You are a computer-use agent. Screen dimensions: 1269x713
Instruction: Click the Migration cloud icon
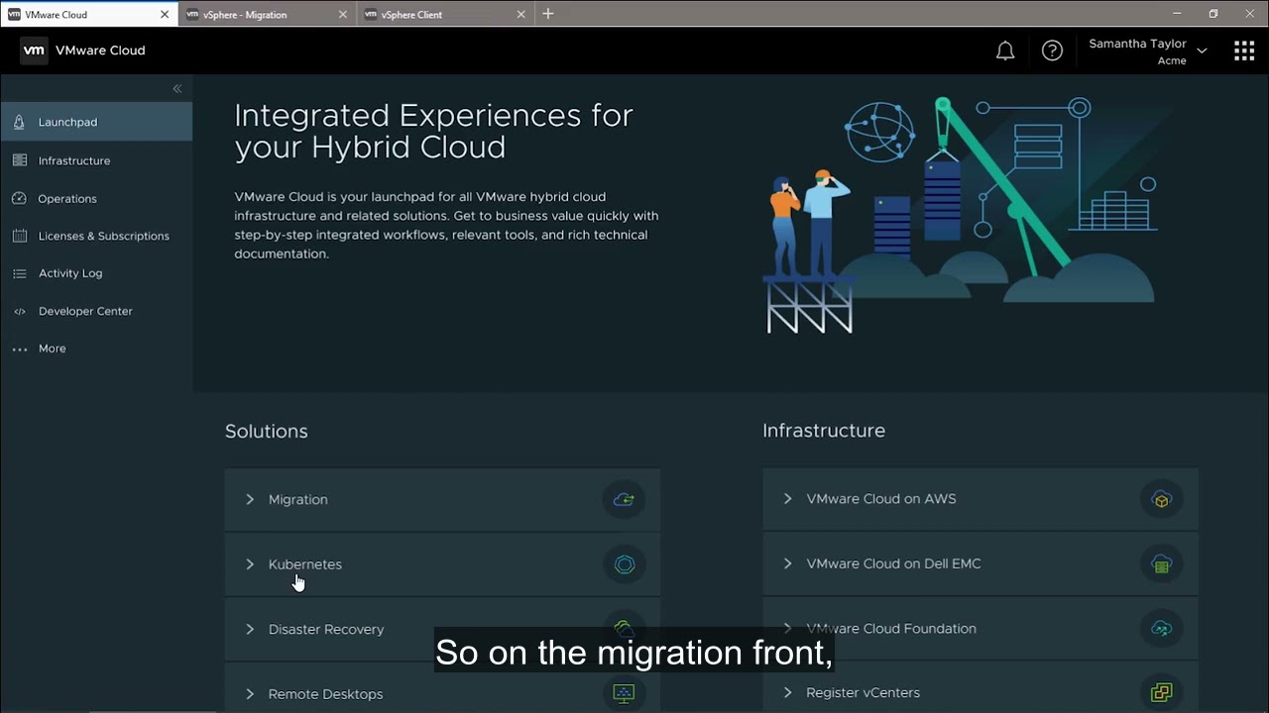(x=624, y=499)
